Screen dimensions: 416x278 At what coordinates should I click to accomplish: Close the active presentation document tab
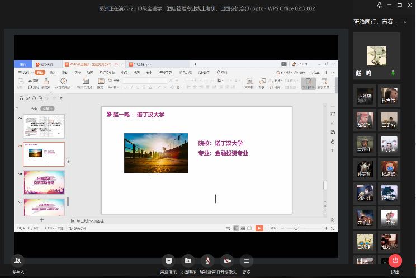[x=121, y=64]
